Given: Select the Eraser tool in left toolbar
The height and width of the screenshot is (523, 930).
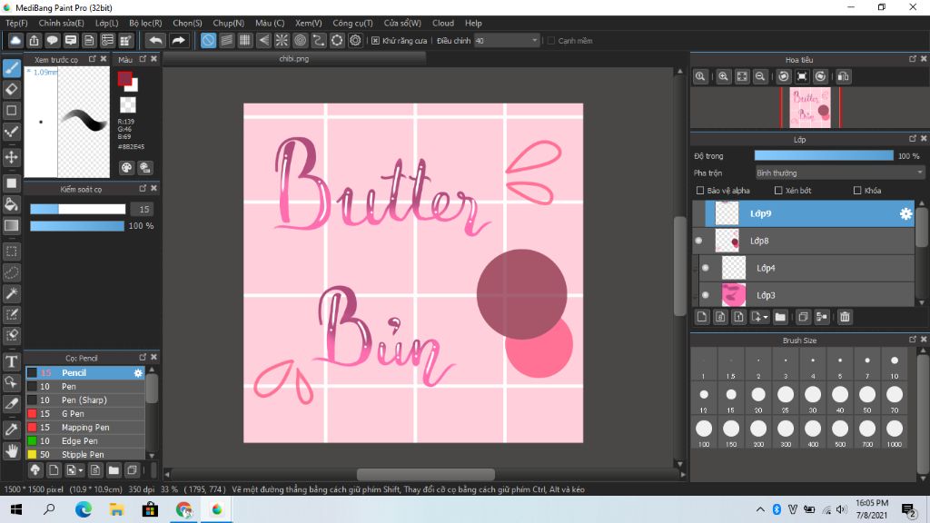Looking at the screenshot, I should 12,89.
